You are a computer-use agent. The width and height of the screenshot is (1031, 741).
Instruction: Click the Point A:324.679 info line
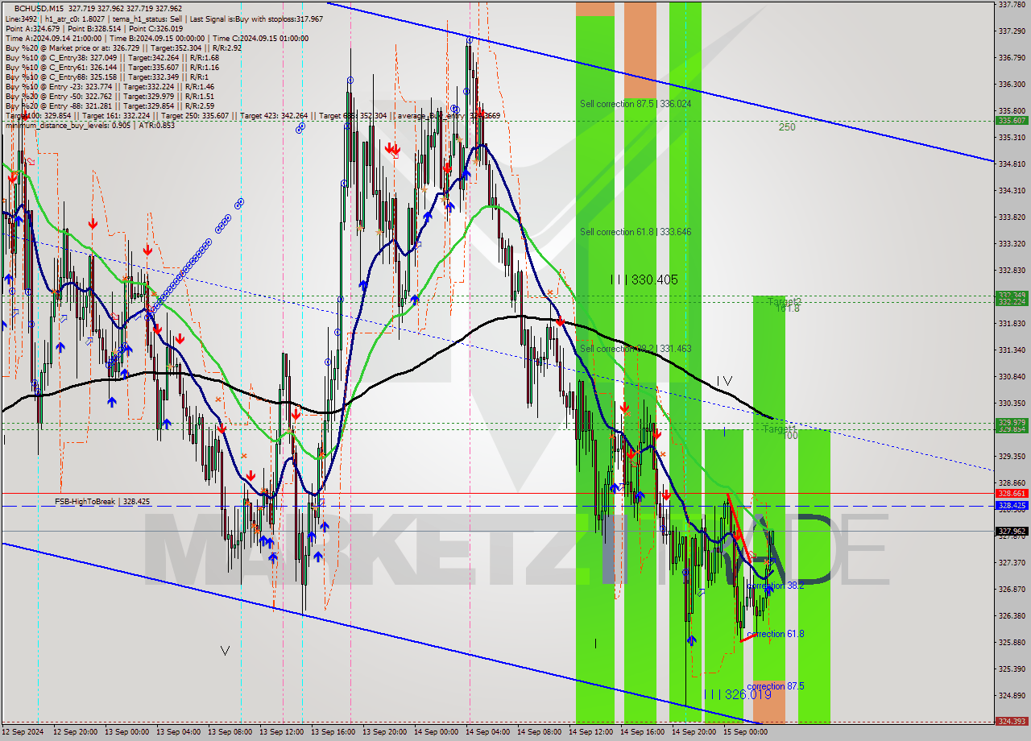(x=95, y=28)
